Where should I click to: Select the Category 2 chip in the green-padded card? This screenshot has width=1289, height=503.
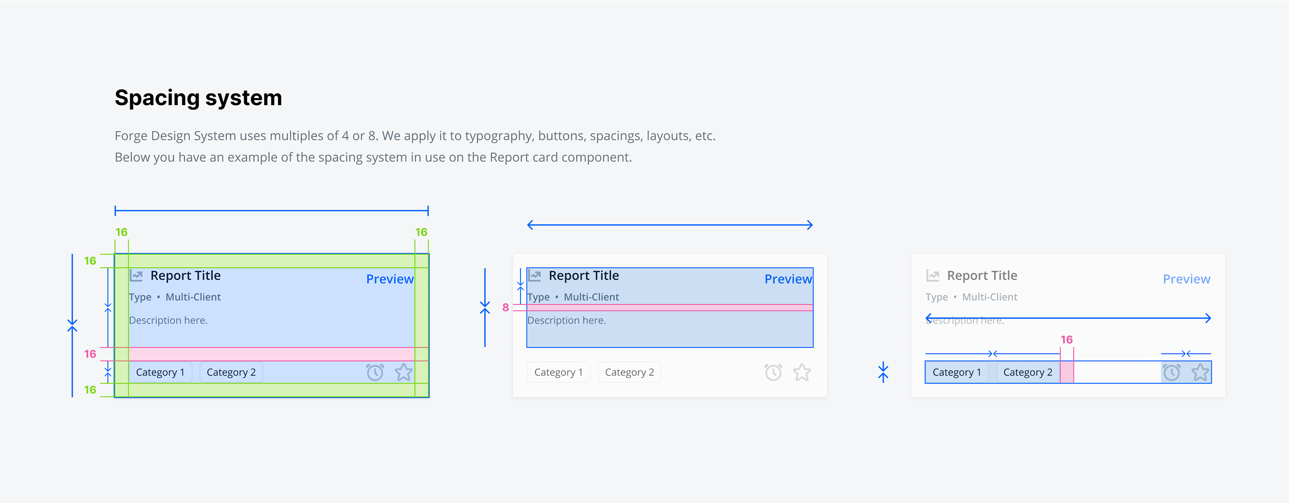[231, 372]
